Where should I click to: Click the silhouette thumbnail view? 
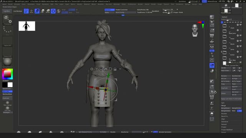click(27, 26)
